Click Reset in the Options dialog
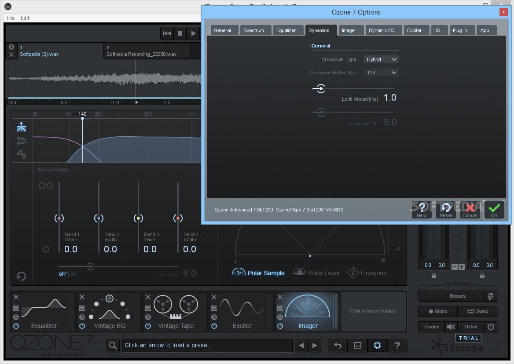This screenshot has height=364, width=514. [x=446, y=210]
